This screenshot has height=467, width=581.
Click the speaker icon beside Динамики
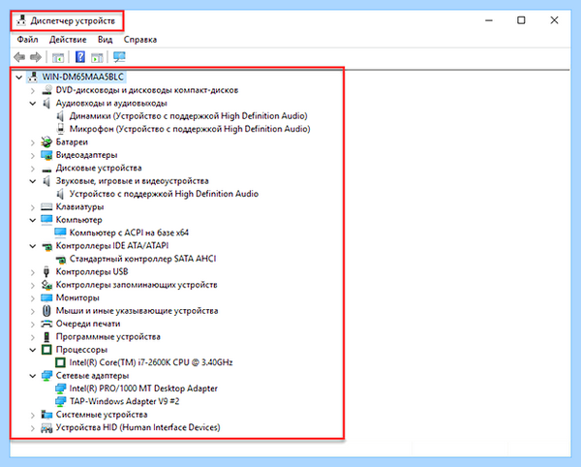(x=60, y=116)
